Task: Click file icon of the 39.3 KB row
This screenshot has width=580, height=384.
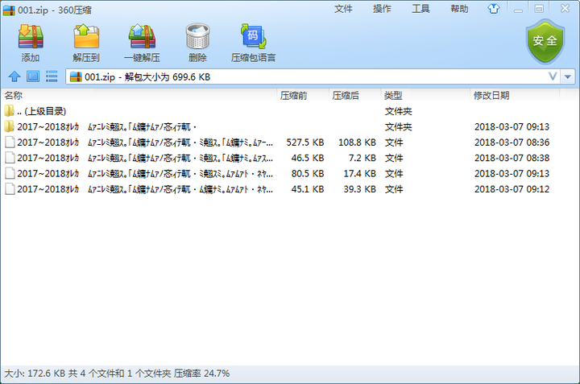Action: coord(10,189)
